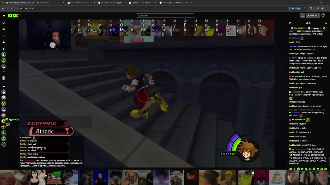View site information icon in address bar
Screen dimensions: 330x185
point(18,8)
